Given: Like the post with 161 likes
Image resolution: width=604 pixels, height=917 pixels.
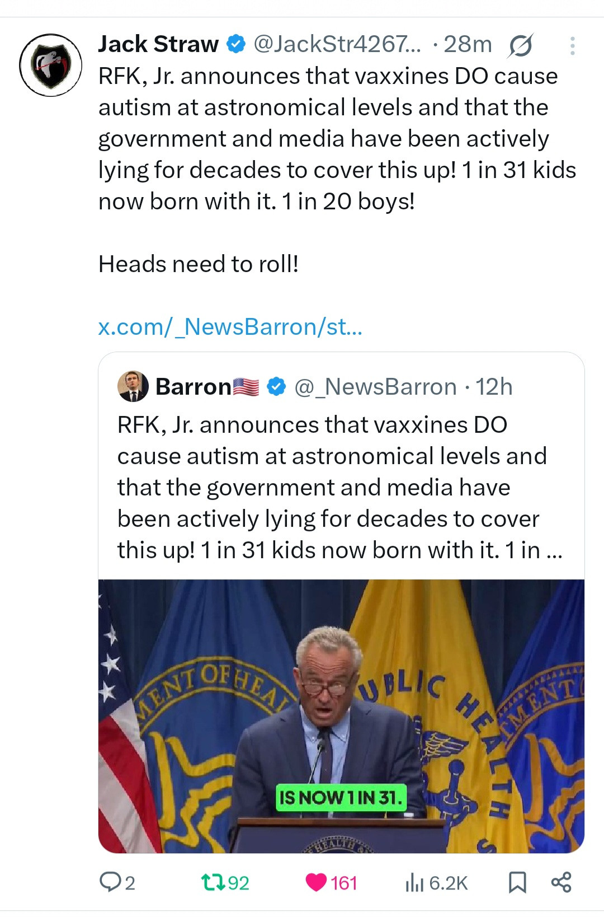Looking at the screenshot, I should [317, 882].
